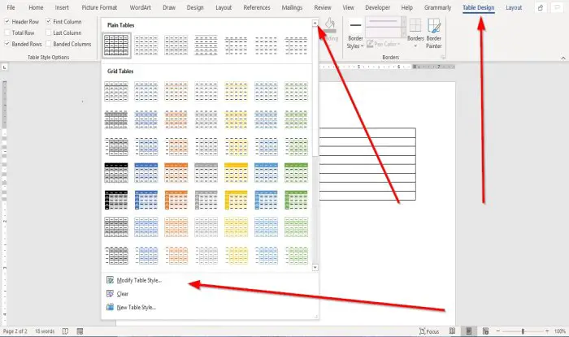
Task: Open the Pen Color dropdown
Action: [x=383, y=44]
